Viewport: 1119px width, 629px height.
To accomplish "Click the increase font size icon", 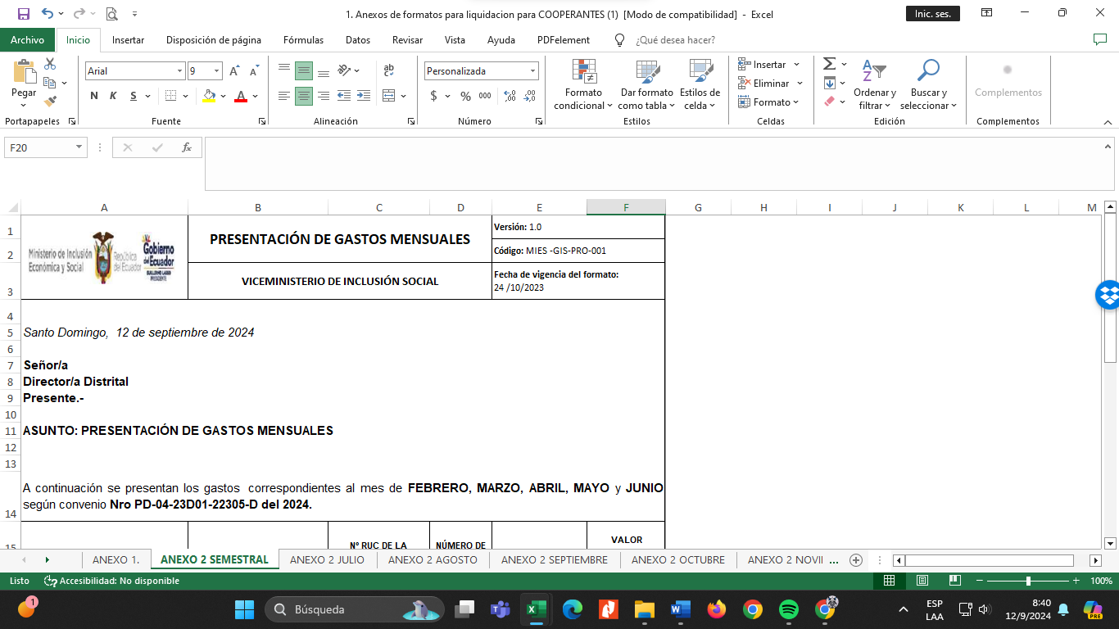I will [x=235, y=71].
